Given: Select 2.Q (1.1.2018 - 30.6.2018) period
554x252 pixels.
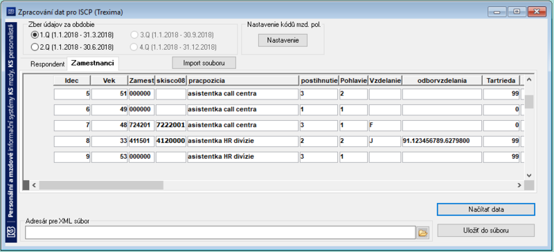Looking at the screenshot, I should pyautogui.click(x=72, y=46).
